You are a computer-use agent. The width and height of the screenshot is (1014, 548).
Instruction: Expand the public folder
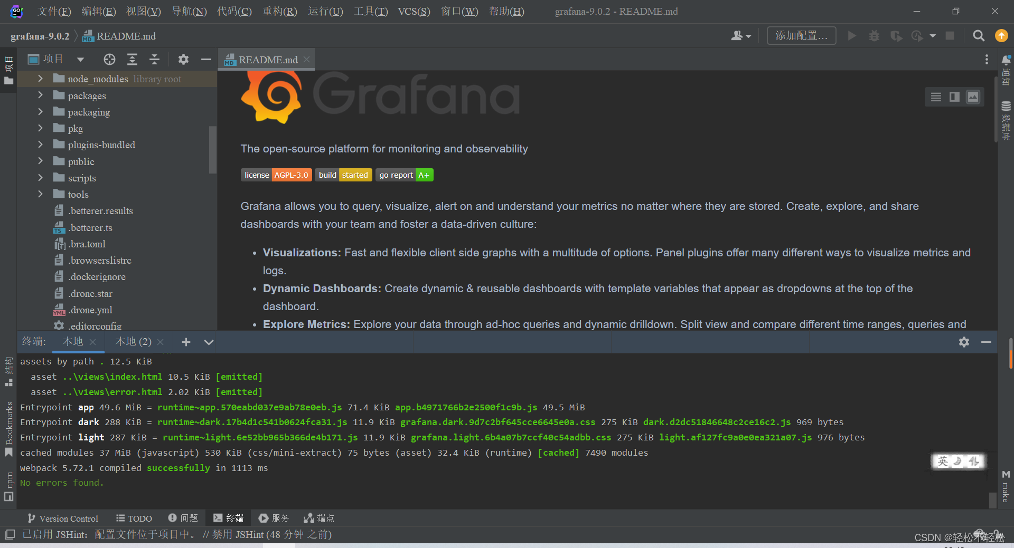tap(40, 161)
